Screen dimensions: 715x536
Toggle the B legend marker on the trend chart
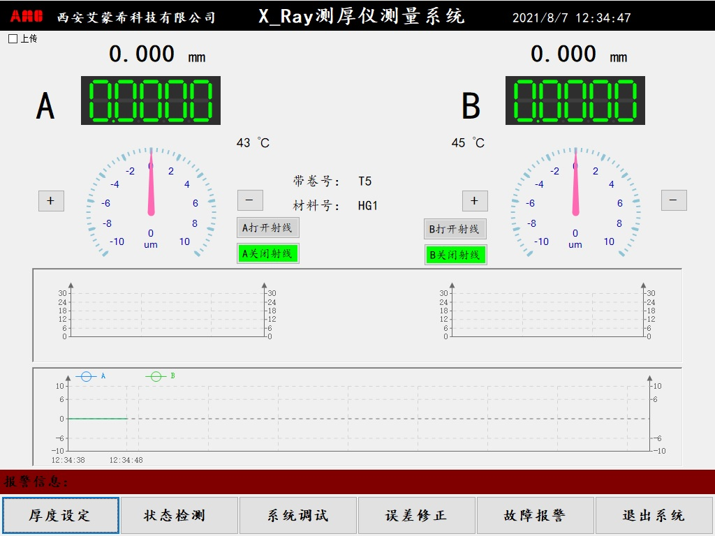(155, 375)
